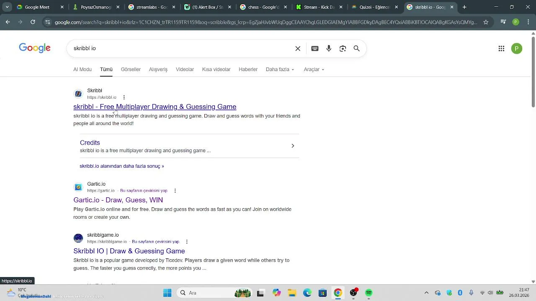
Task: Expand the Credits sitelink chevron
Action: [x=293, y=146]
